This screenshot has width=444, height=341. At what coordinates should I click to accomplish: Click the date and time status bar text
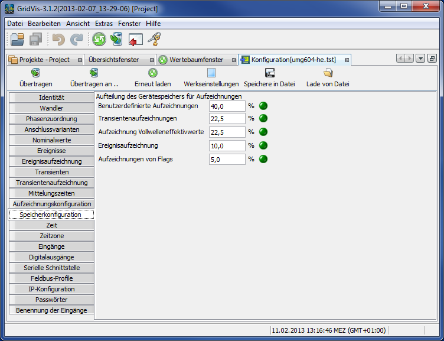click(329, 330)
